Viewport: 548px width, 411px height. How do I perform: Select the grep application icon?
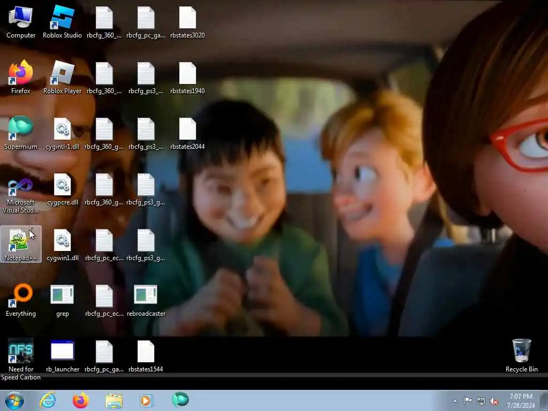62,301
